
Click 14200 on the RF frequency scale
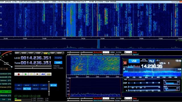64,39
